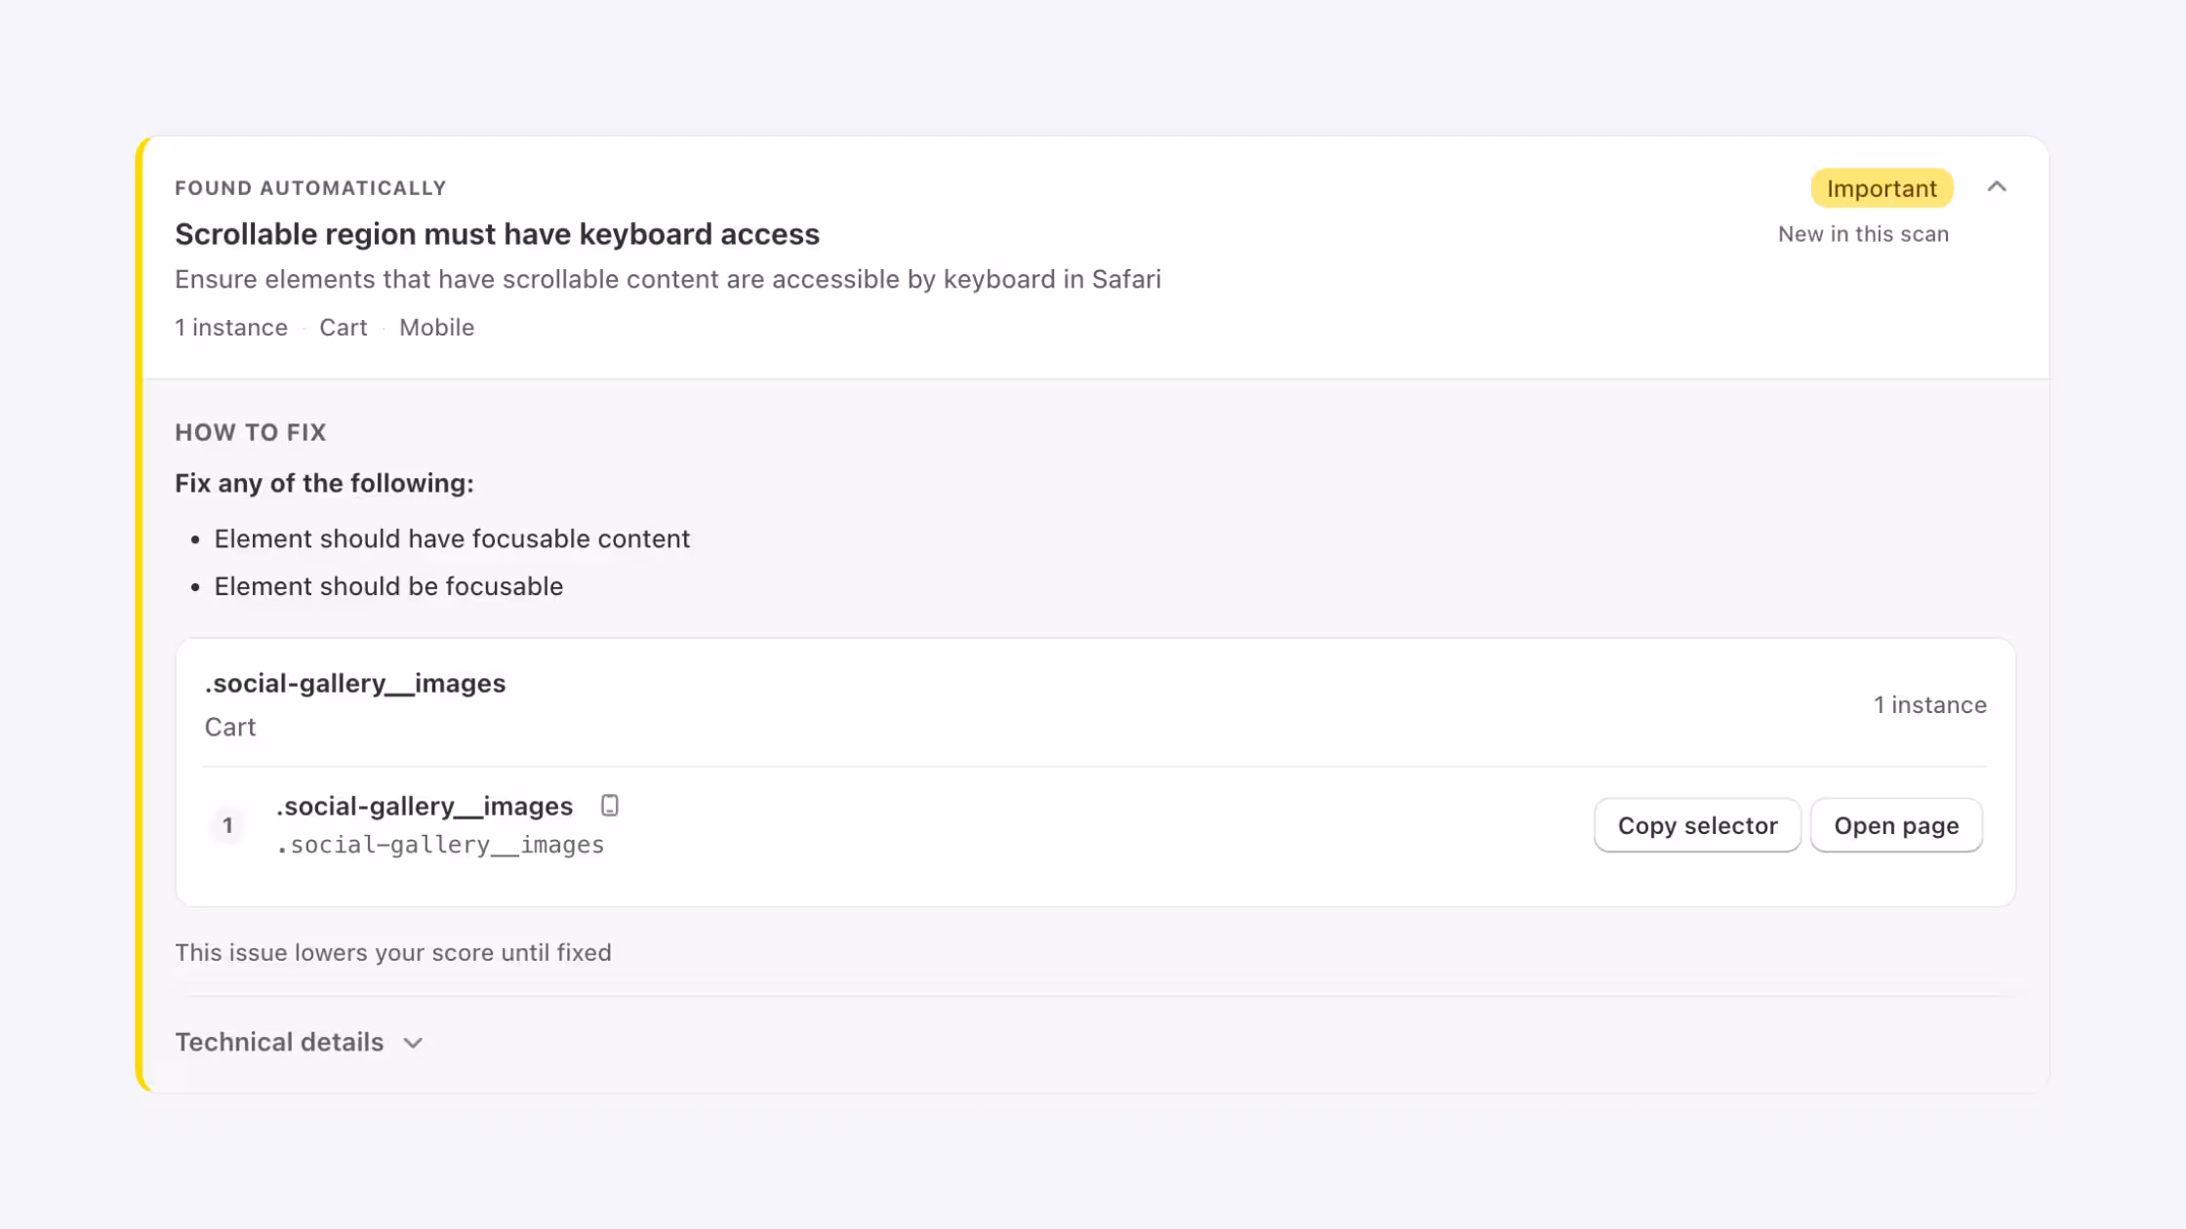The width and height of the screenshot is (2186, 1229).
Task: Click the monospace '.social-gallery__images' selector text
Action: click(440, 845)
